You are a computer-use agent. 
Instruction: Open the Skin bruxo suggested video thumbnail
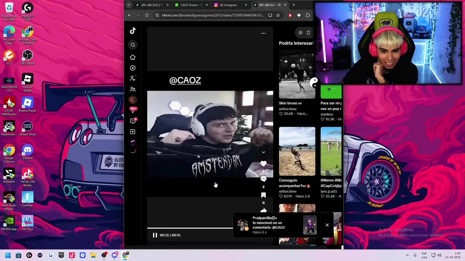click(x=297, y=74)
